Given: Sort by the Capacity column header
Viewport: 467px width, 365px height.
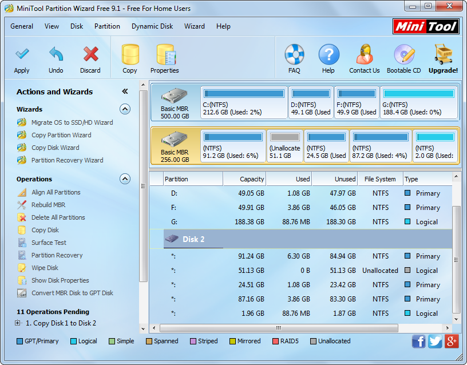Looking at the screenshot, I should click(x=244, y=179).
